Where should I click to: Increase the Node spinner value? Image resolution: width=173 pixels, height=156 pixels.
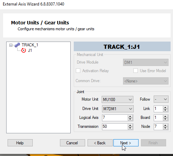pos(165,125)
